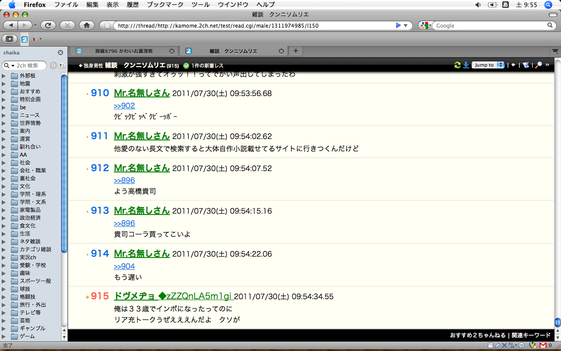This screenshot has height=351, width=561.
Task: Click the browser Forward button
Action: coord(25,25)
